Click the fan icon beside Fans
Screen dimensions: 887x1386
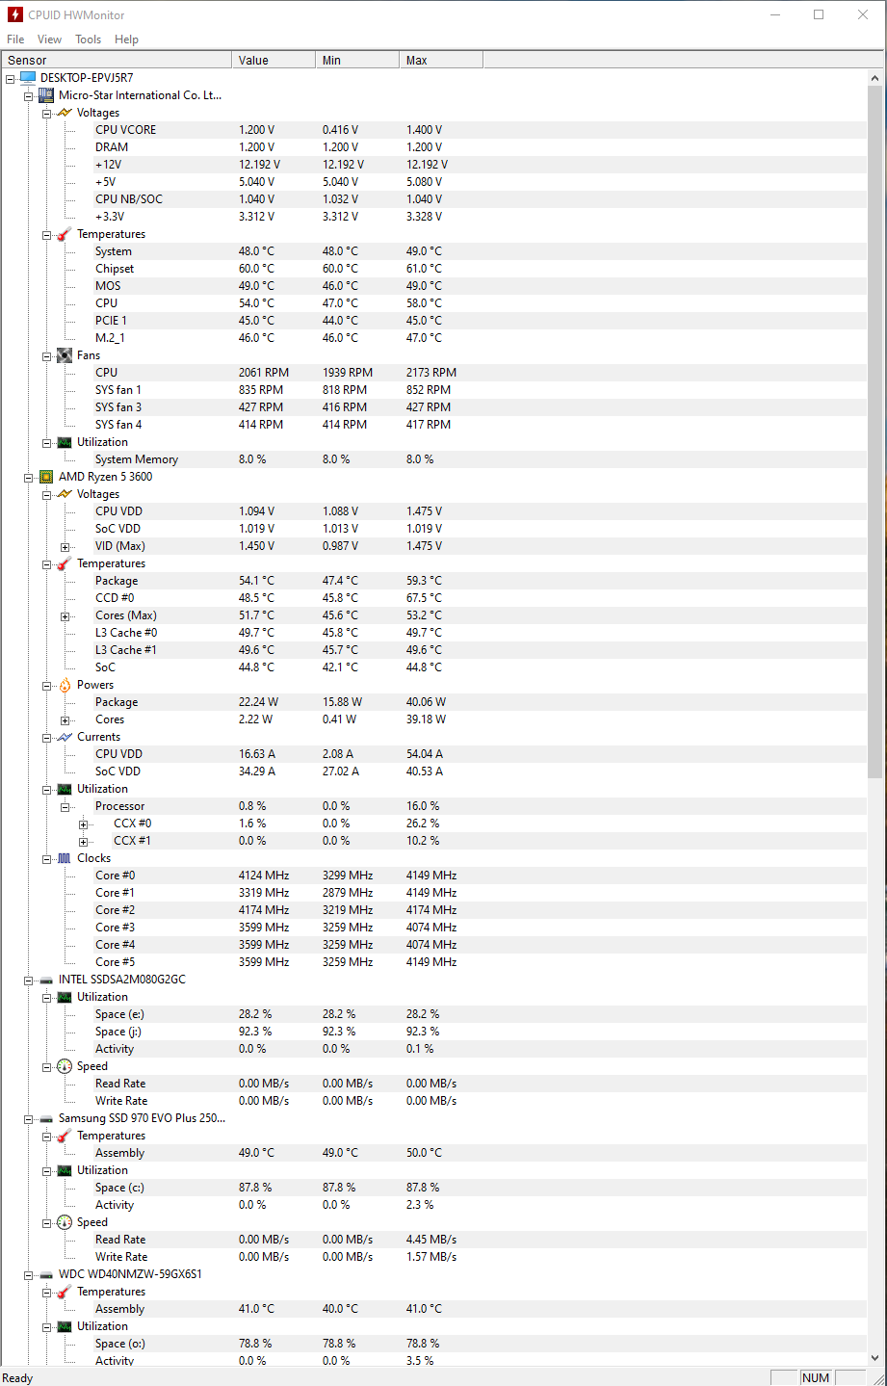coord(65,355)
